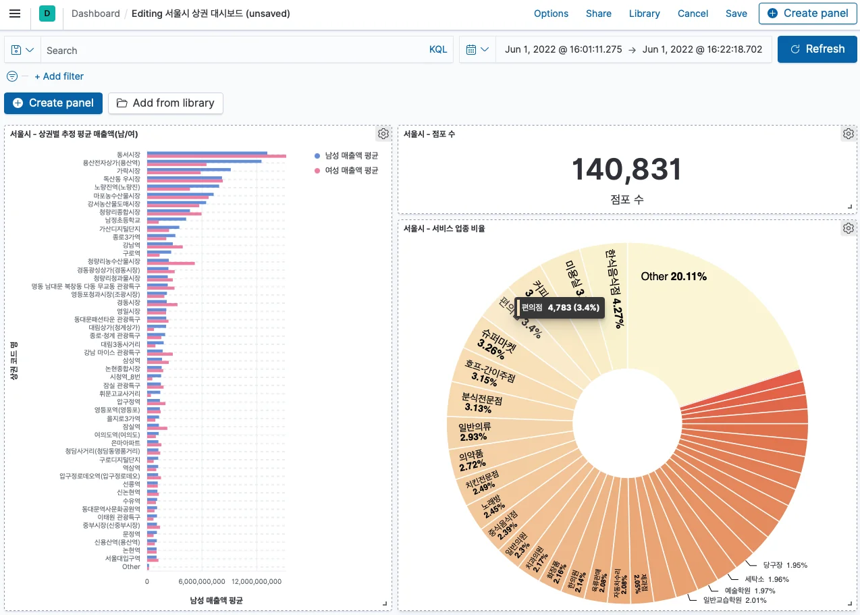860x615 pixels.
Task: Open the Share menu
Action: coord(598,14)
